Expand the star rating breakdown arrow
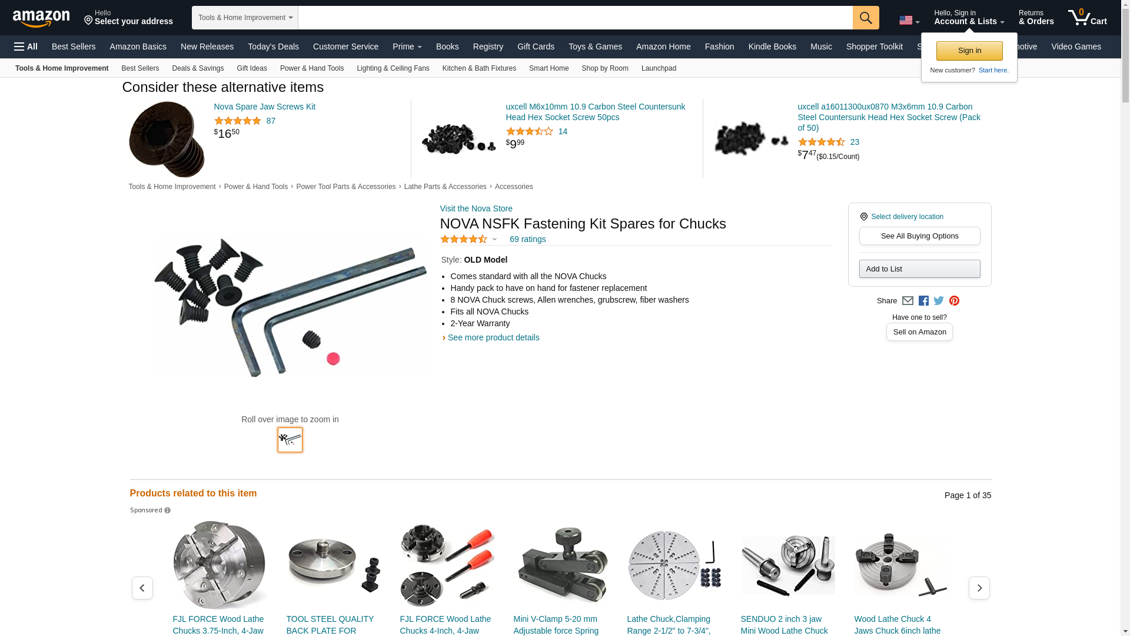This screenshot has width=1130, height=636. [x=494, y=239]
